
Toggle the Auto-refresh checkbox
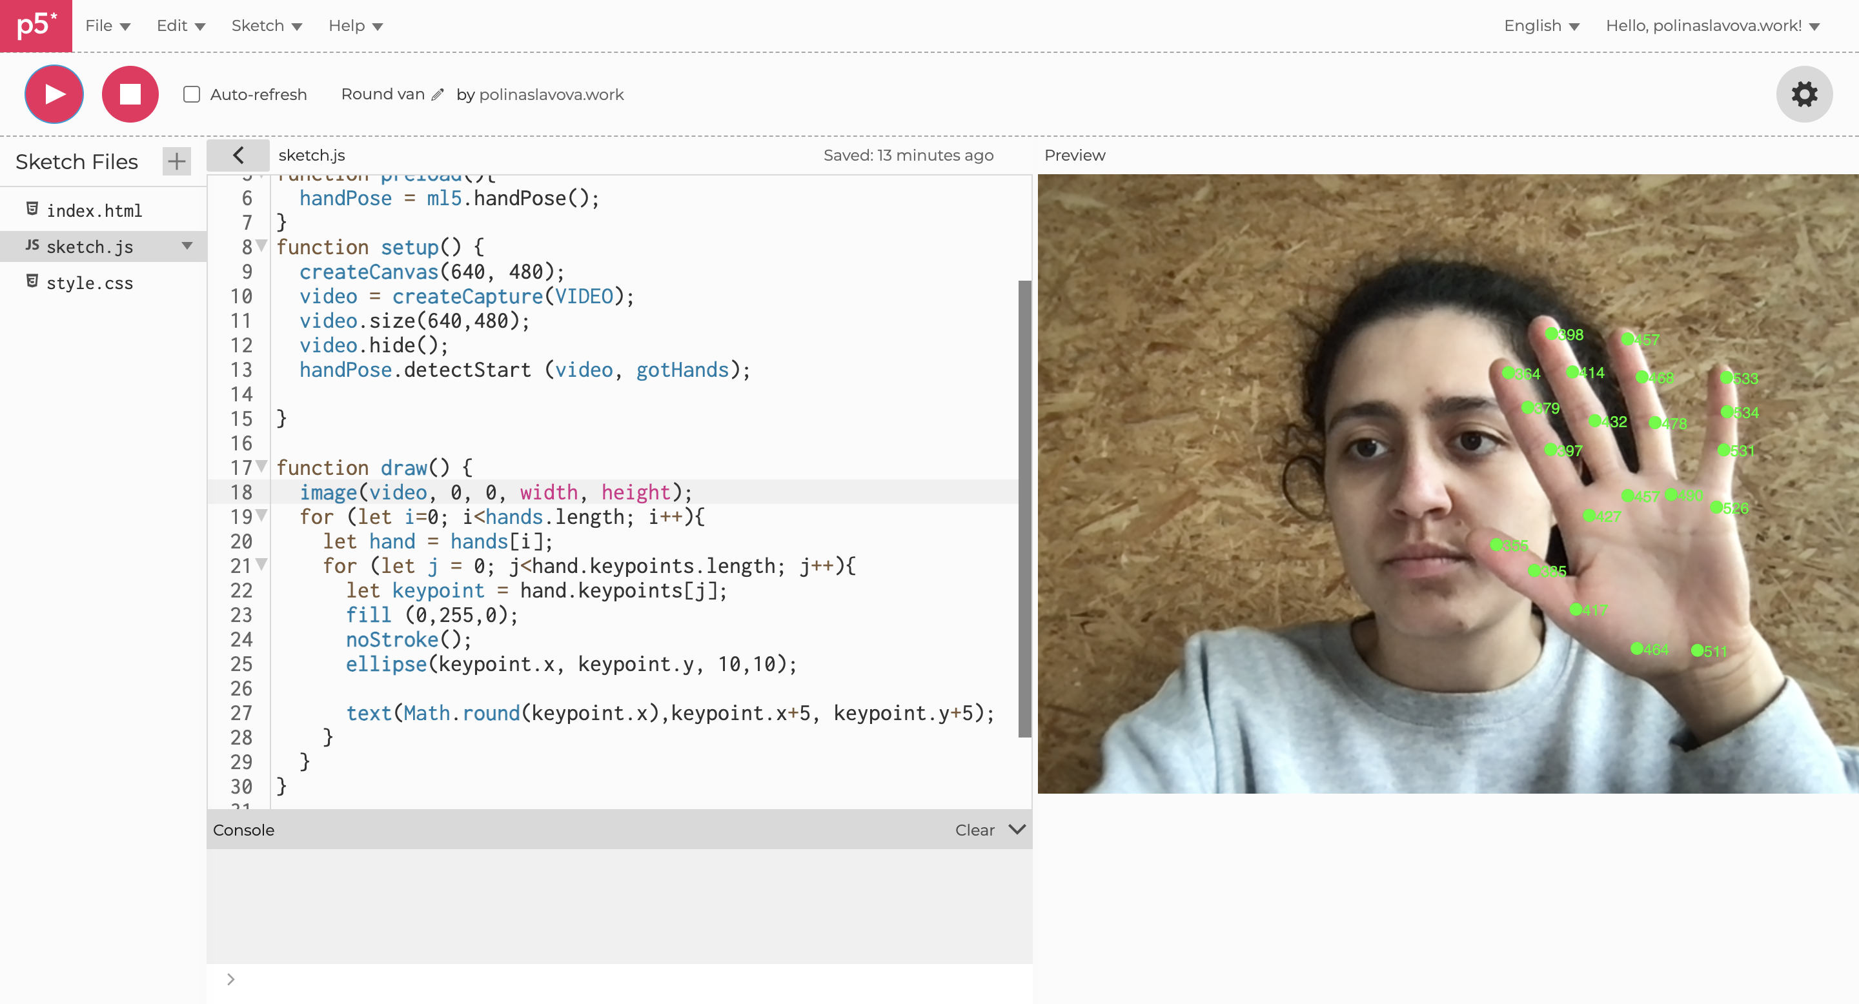[191, 94]
